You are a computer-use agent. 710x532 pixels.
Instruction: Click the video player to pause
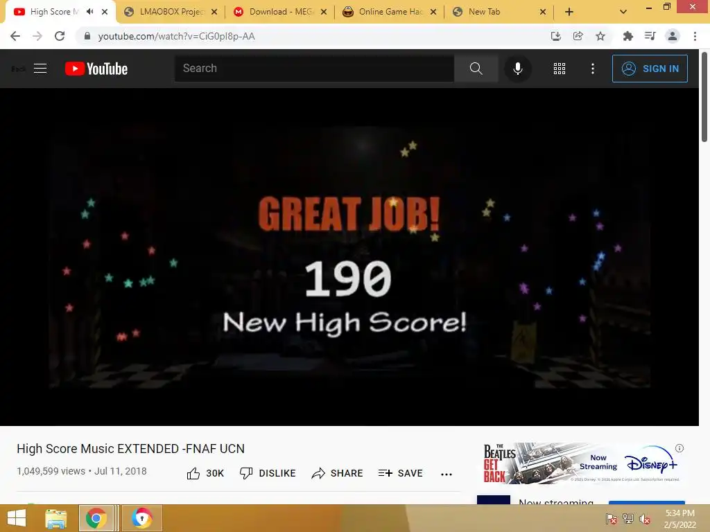click(349, 256)
